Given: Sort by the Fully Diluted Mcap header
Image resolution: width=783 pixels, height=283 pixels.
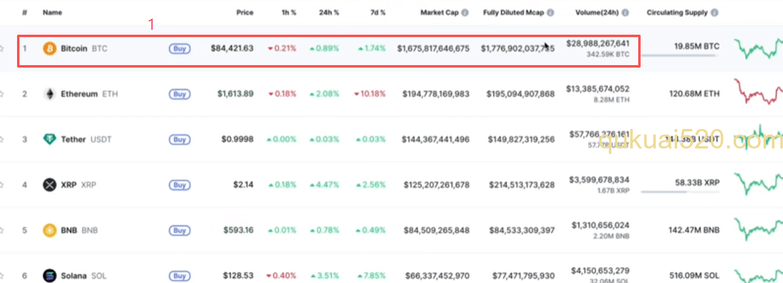Looking at the screenshot, I should tap(513, 12).
